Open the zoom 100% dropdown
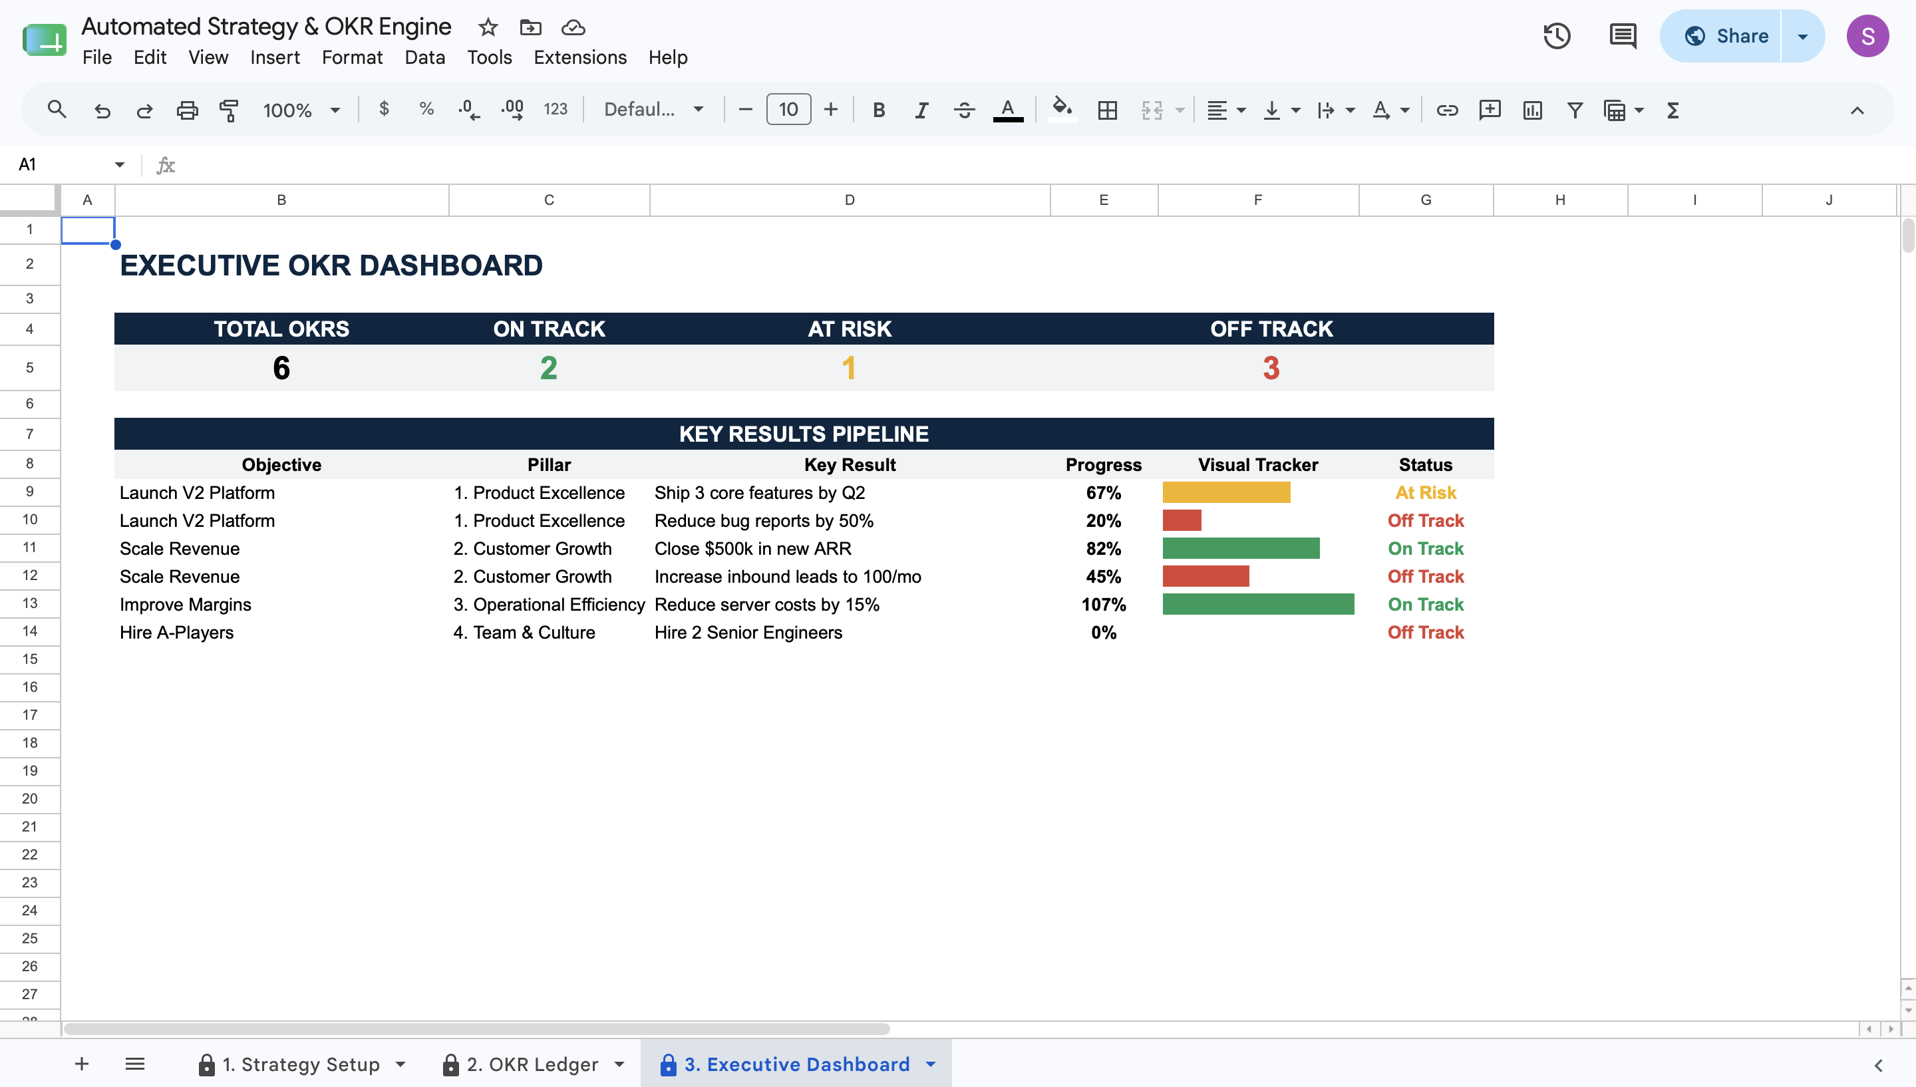The image size is (1916, 1087). pos(301,110)
